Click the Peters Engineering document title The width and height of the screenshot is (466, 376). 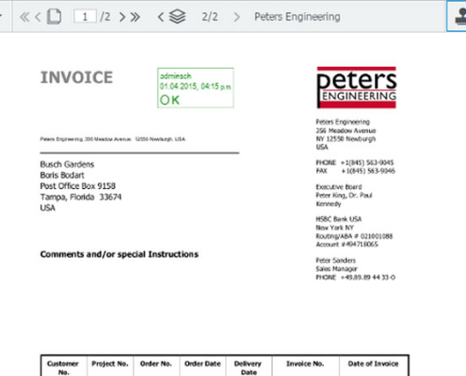[297, 17]
